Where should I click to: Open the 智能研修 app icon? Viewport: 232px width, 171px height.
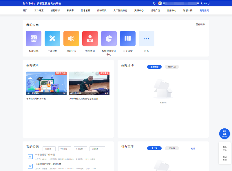[x=34, y=39]
